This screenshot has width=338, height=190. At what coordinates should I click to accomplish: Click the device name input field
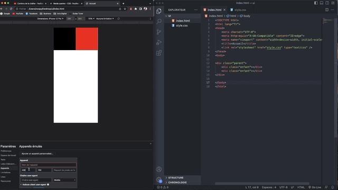click(x=49, y=165)
